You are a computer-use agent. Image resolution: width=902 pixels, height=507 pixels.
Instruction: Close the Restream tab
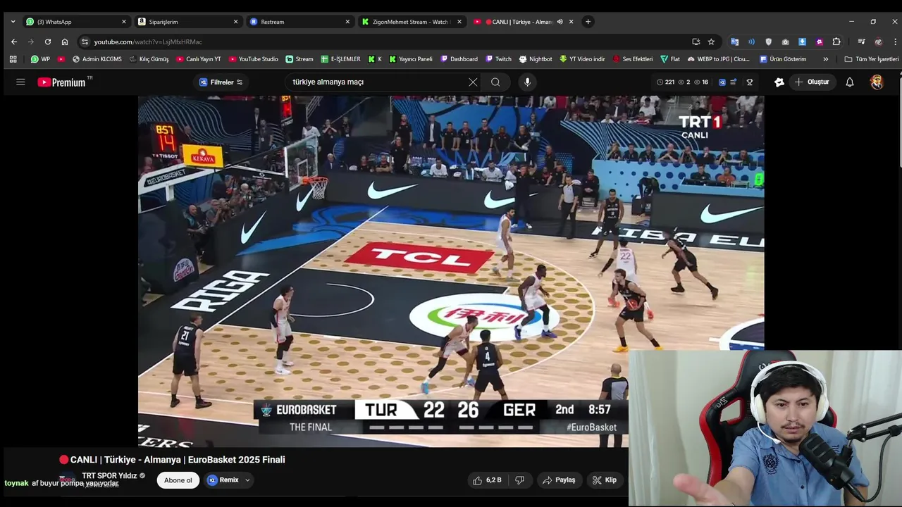click(347, 22)
